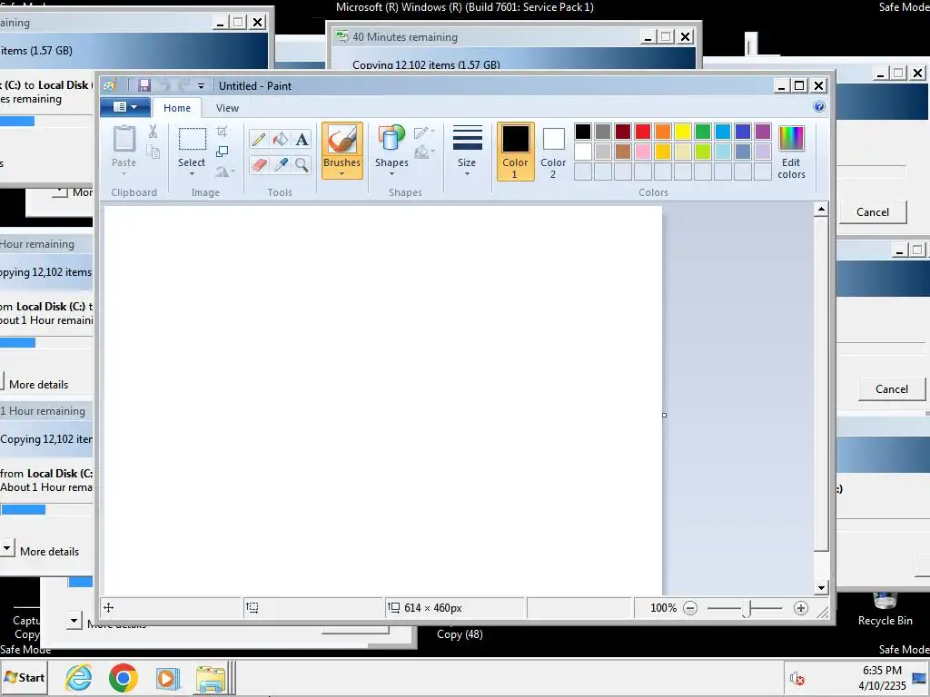This screenshot has width=930, height=697.
Task: Launch Internet Explorer from taskbar
Action: tap(79, 677)
